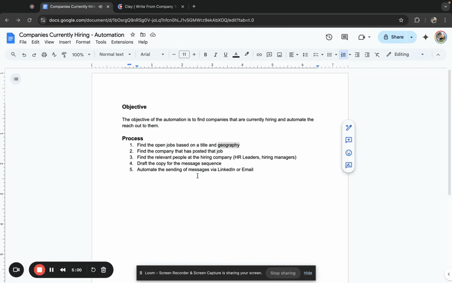
Task: Open the Arial font dropdown
Action: pyautogui.click(x=152, y=54)
